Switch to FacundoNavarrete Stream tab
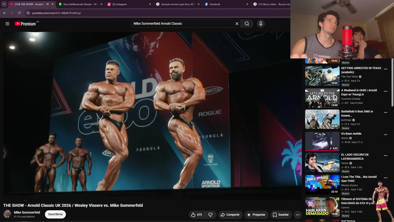Viewport: 394px width, 222px height. 80,4
